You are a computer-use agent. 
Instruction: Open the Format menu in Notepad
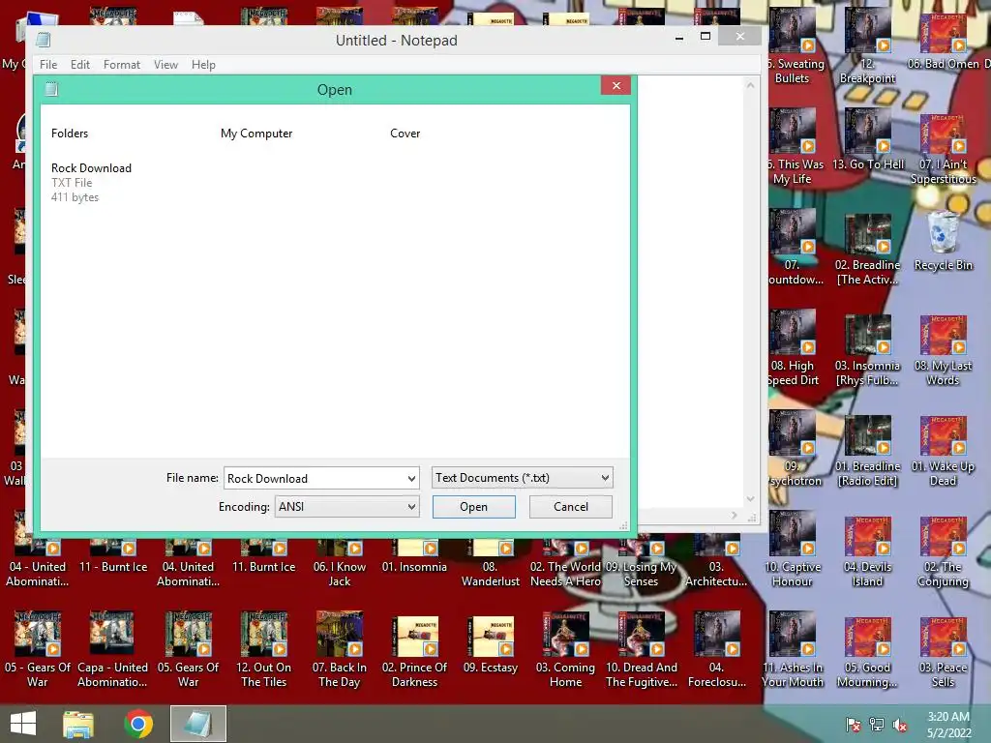(121, 65)
